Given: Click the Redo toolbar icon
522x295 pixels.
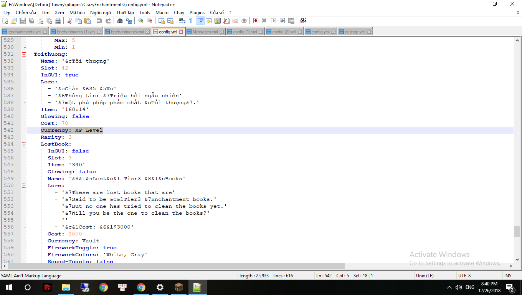Looking at the screenshot, I should pos(108,21).
